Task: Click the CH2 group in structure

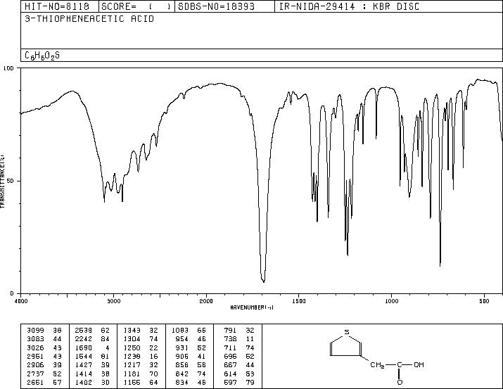Action: (x=377, y=365)
